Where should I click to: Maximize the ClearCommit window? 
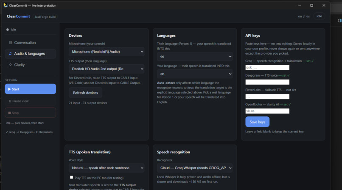[312, 6]
